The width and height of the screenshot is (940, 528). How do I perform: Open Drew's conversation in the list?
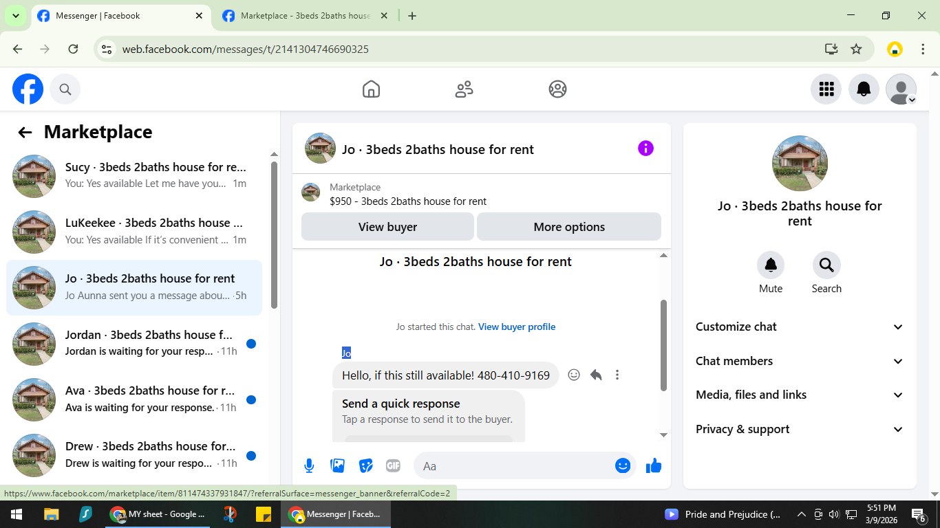[x=134, y=455]
